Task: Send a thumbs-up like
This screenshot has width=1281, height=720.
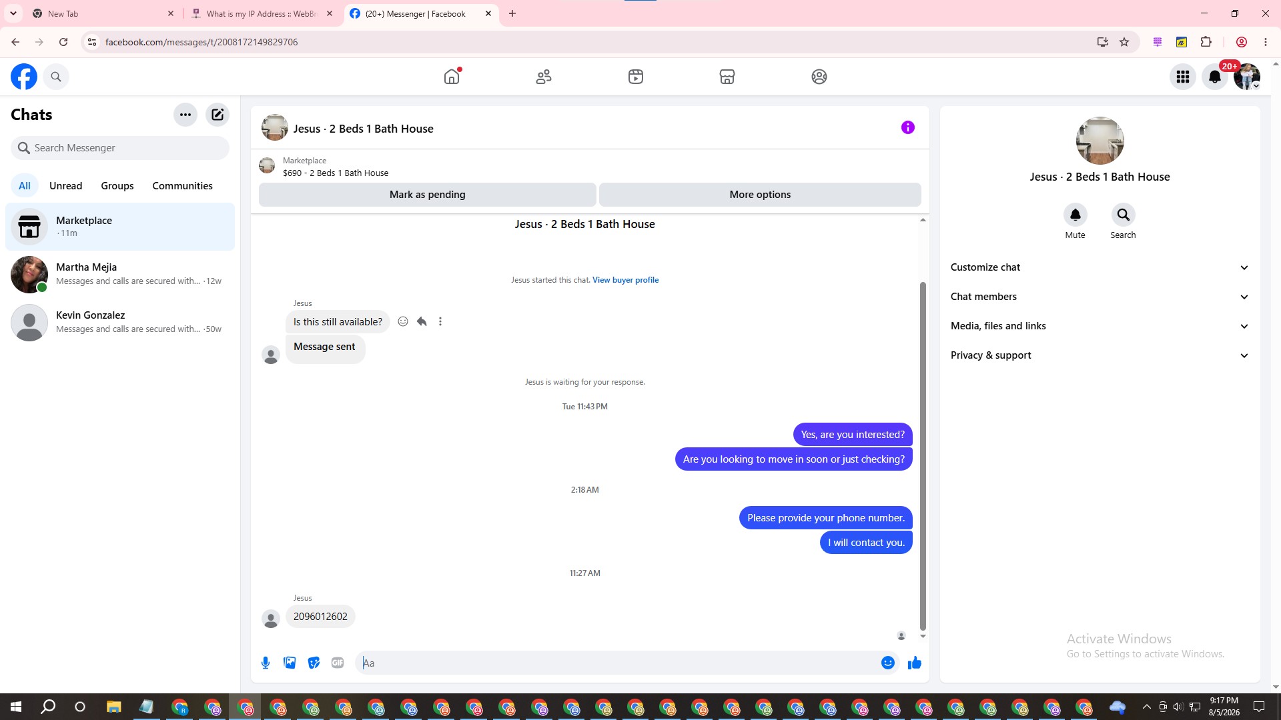Action: [x=915, y=663]
